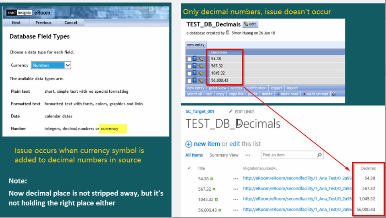Tick the checkbox for eRoom entry 1045.32
This screenshot has width=386, height=218.
point(189,73)
